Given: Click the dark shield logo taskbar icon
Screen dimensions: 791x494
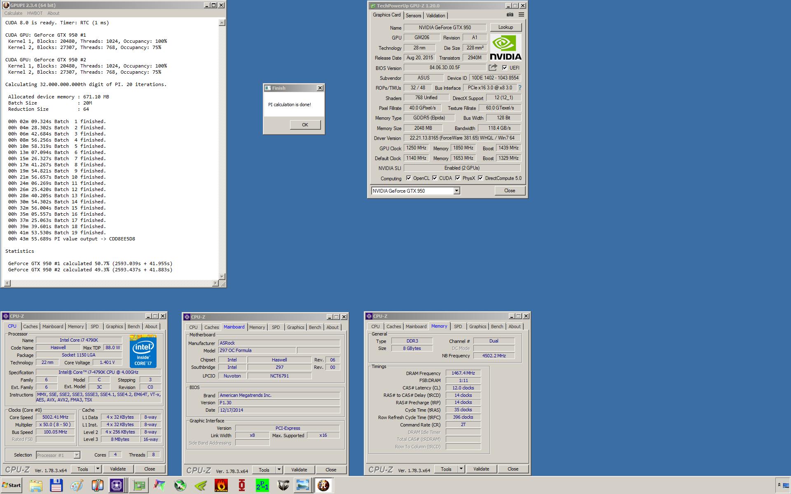Looking at the screenshot, I should pos(283,486).
